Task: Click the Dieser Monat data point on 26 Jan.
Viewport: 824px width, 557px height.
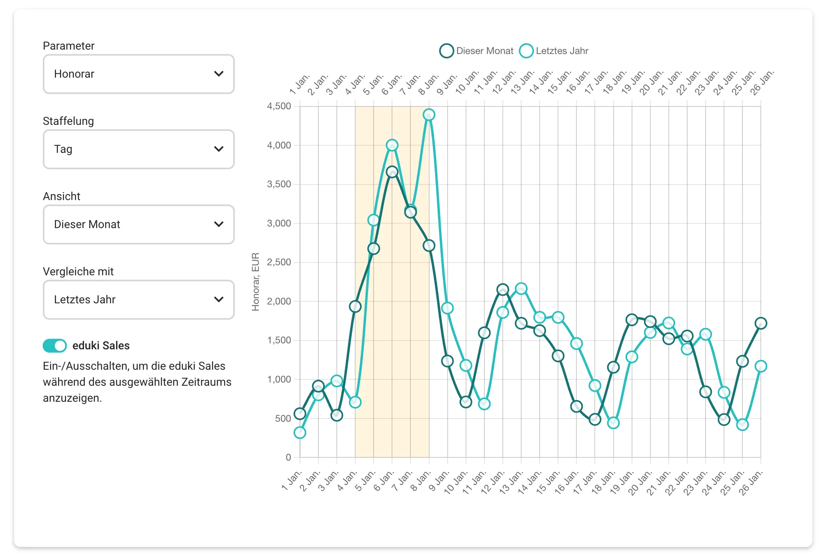Action: coord(761,323)
